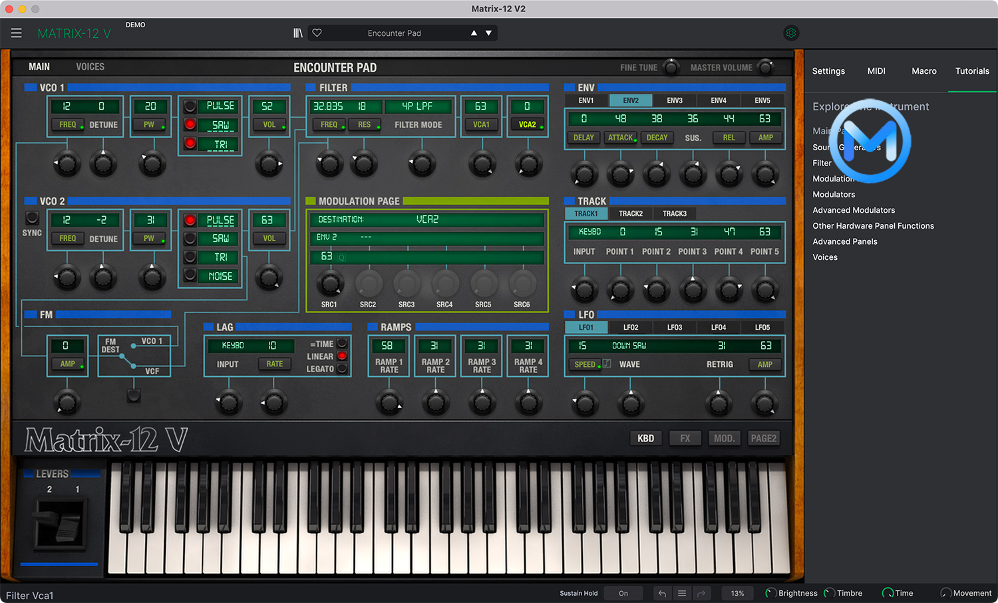Screen dimensions: 998x603
Task: Click the redo arrow in status bar
Action: click(701, 594)
